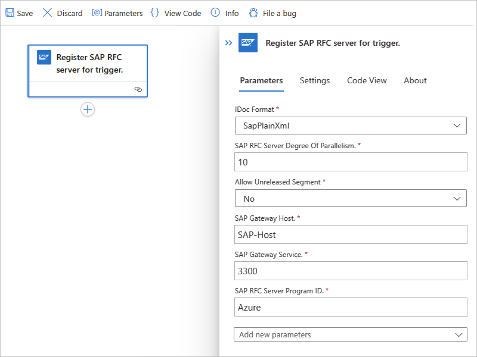Image resolution: width=477 pixels, height=357 pixels.
Task: Click the connection link icon on trigger card
Action: 138,89
